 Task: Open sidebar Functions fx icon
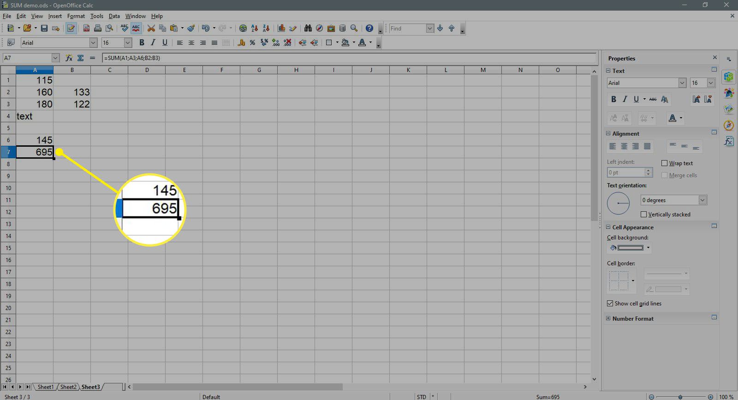click(729, 141)
